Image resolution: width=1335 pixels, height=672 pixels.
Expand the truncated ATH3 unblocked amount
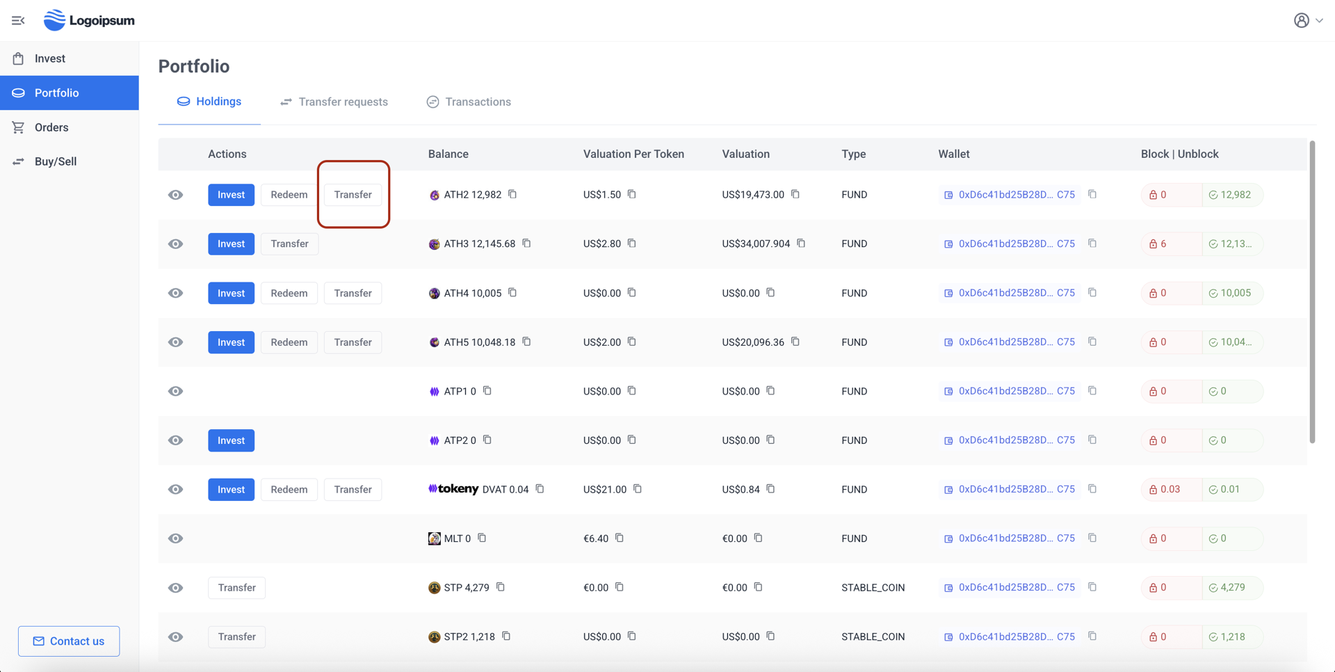coord(1231,243)
